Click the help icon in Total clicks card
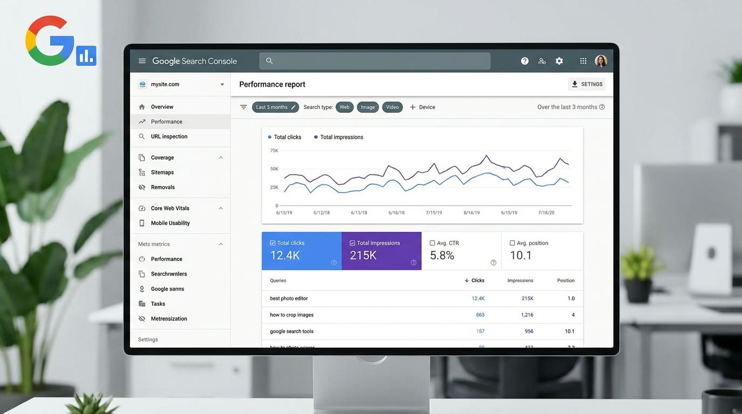This screenshot has width=742, height=414. (x=334, y=263)
